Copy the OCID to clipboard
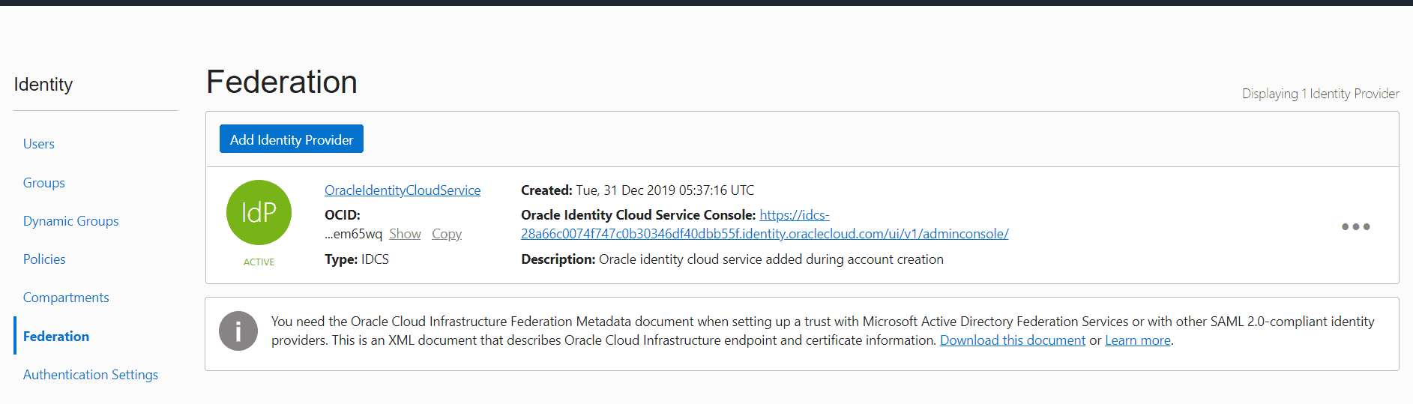 447,234
